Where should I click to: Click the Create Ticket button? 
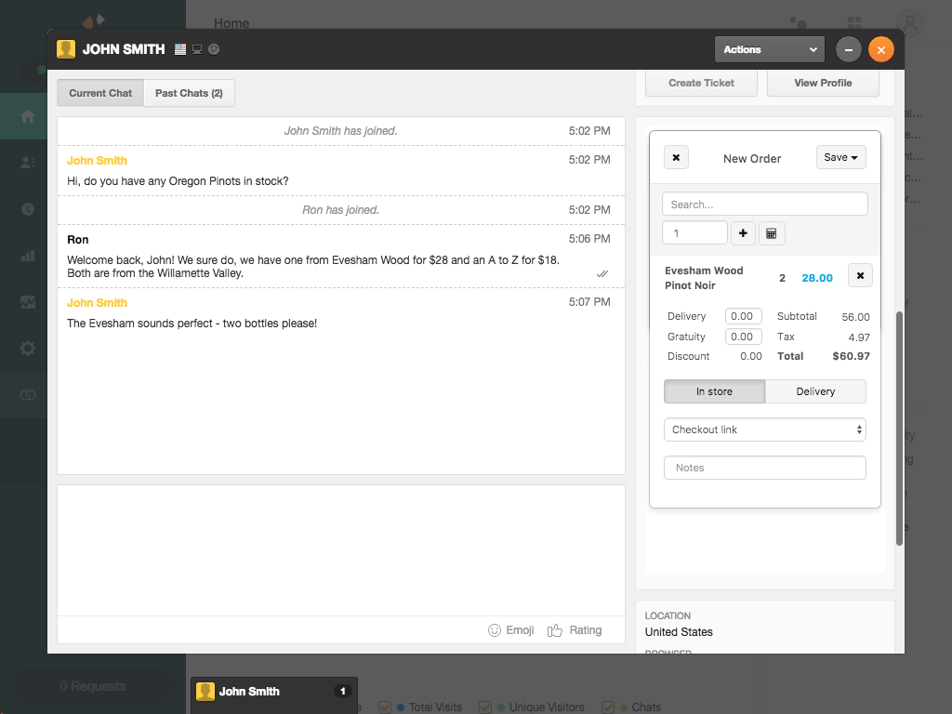point(702,83)
